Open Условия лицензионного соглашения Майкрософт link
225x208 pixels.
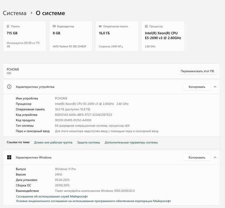click(x=93, y=201)
